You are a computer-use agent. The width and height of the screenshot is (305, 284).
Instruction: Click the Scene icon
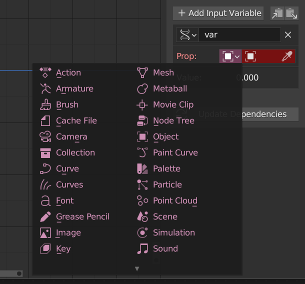pyautogui.click(x=142, y=216)
